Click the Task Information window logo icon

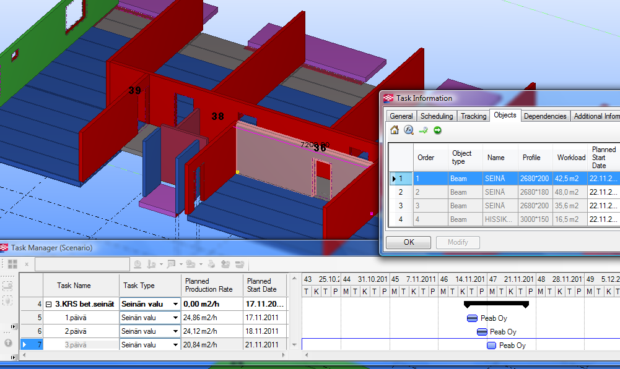[x=388, y=98]
